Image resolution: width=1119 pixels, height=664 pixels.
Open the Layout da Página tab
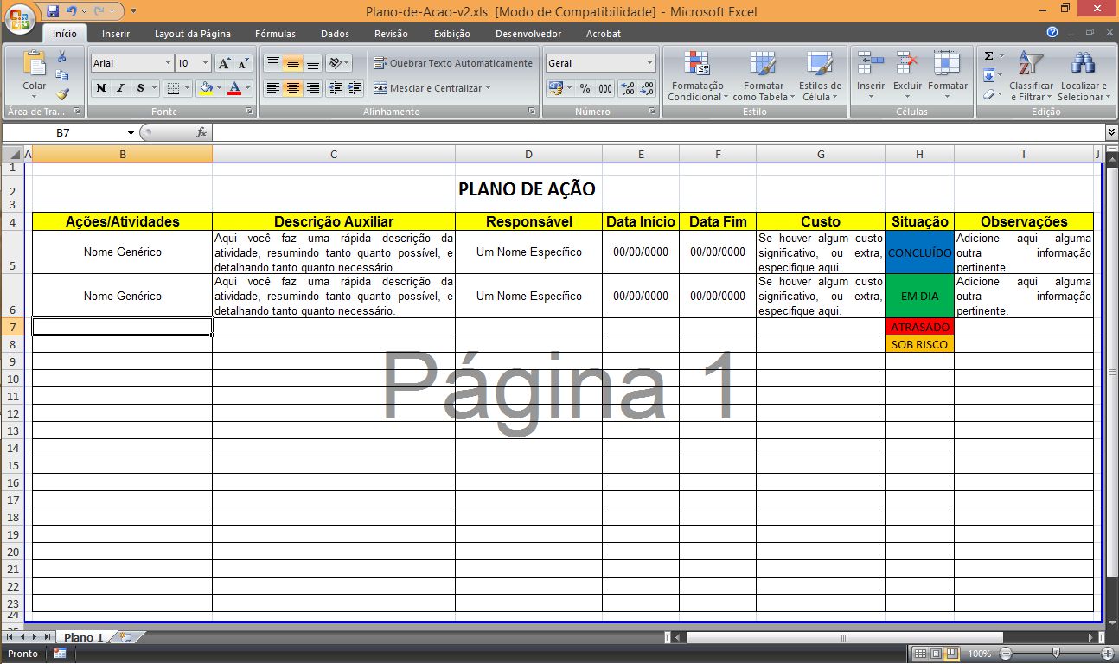tap(192, 34)
